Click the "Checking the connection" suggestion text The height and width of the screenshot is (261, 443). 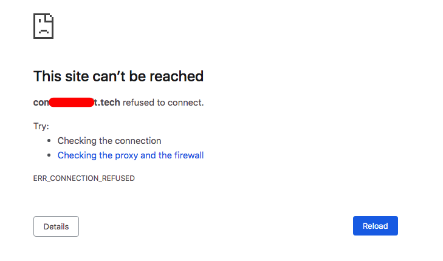[x=109, y=141]
